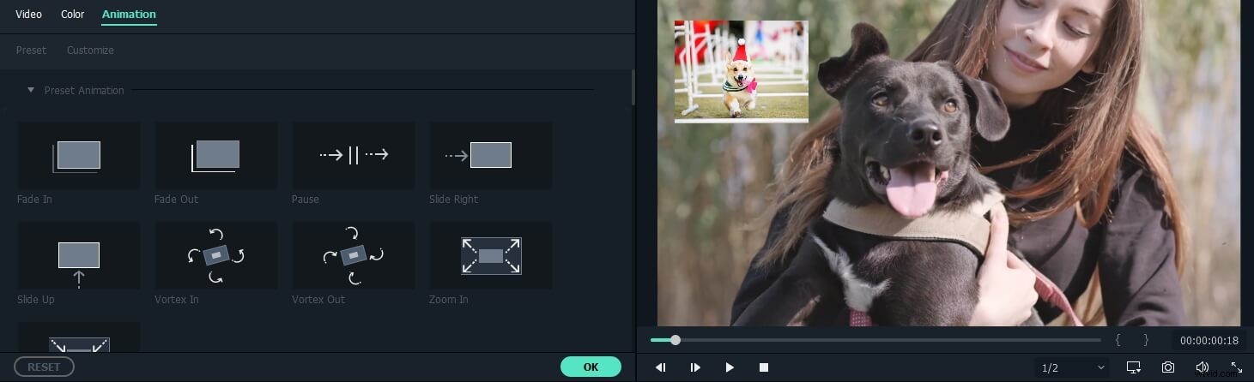Take a snapshot with the camera icon
Image resolution: width=1254 pixels, height=382 pixels.
[1168, 367]
